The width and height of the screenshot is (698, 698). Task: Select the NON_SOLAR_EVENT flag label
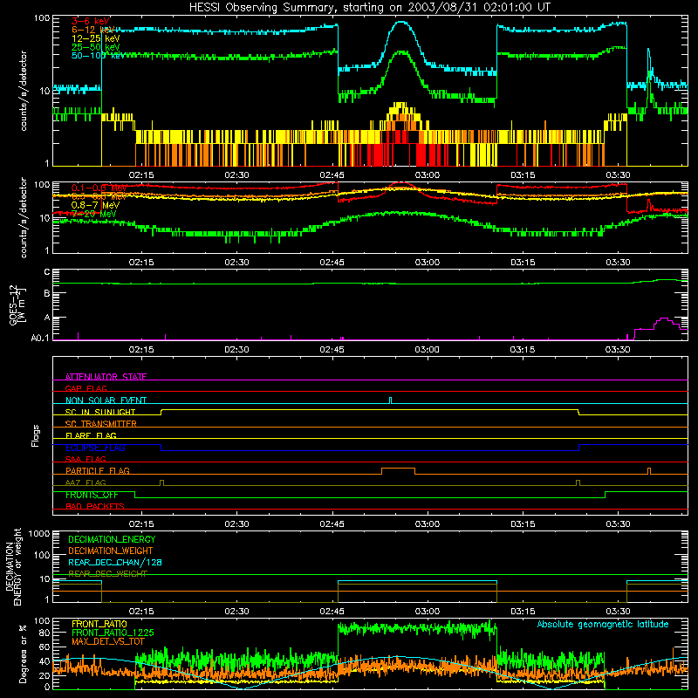point(106,400)
